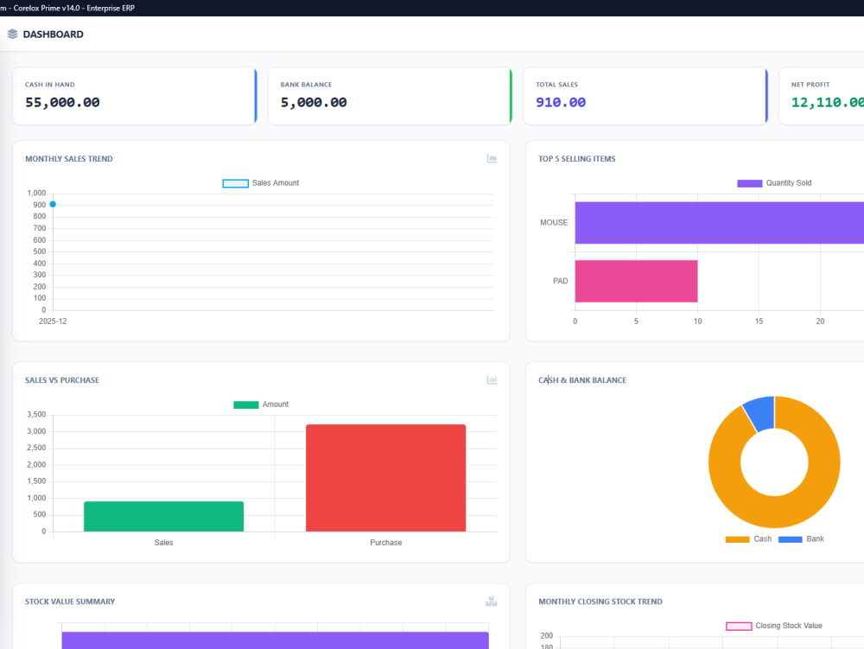Screen dimensions: 864x649
Task: Toggle the Sales Amount legend item
Action: [261, 183]
